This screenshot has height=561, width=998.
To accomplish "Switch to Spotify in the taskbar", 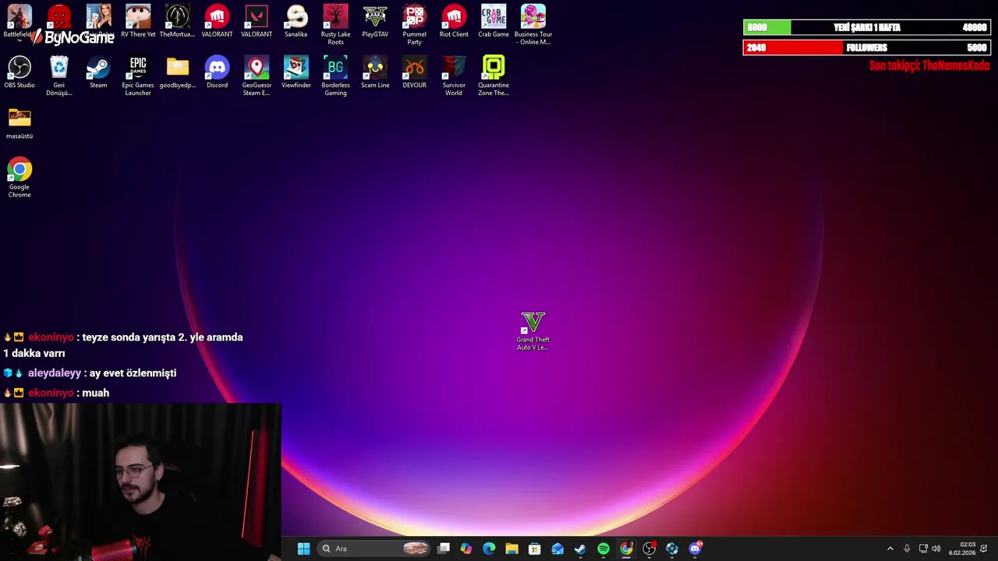I will click(x=603, y=549).
